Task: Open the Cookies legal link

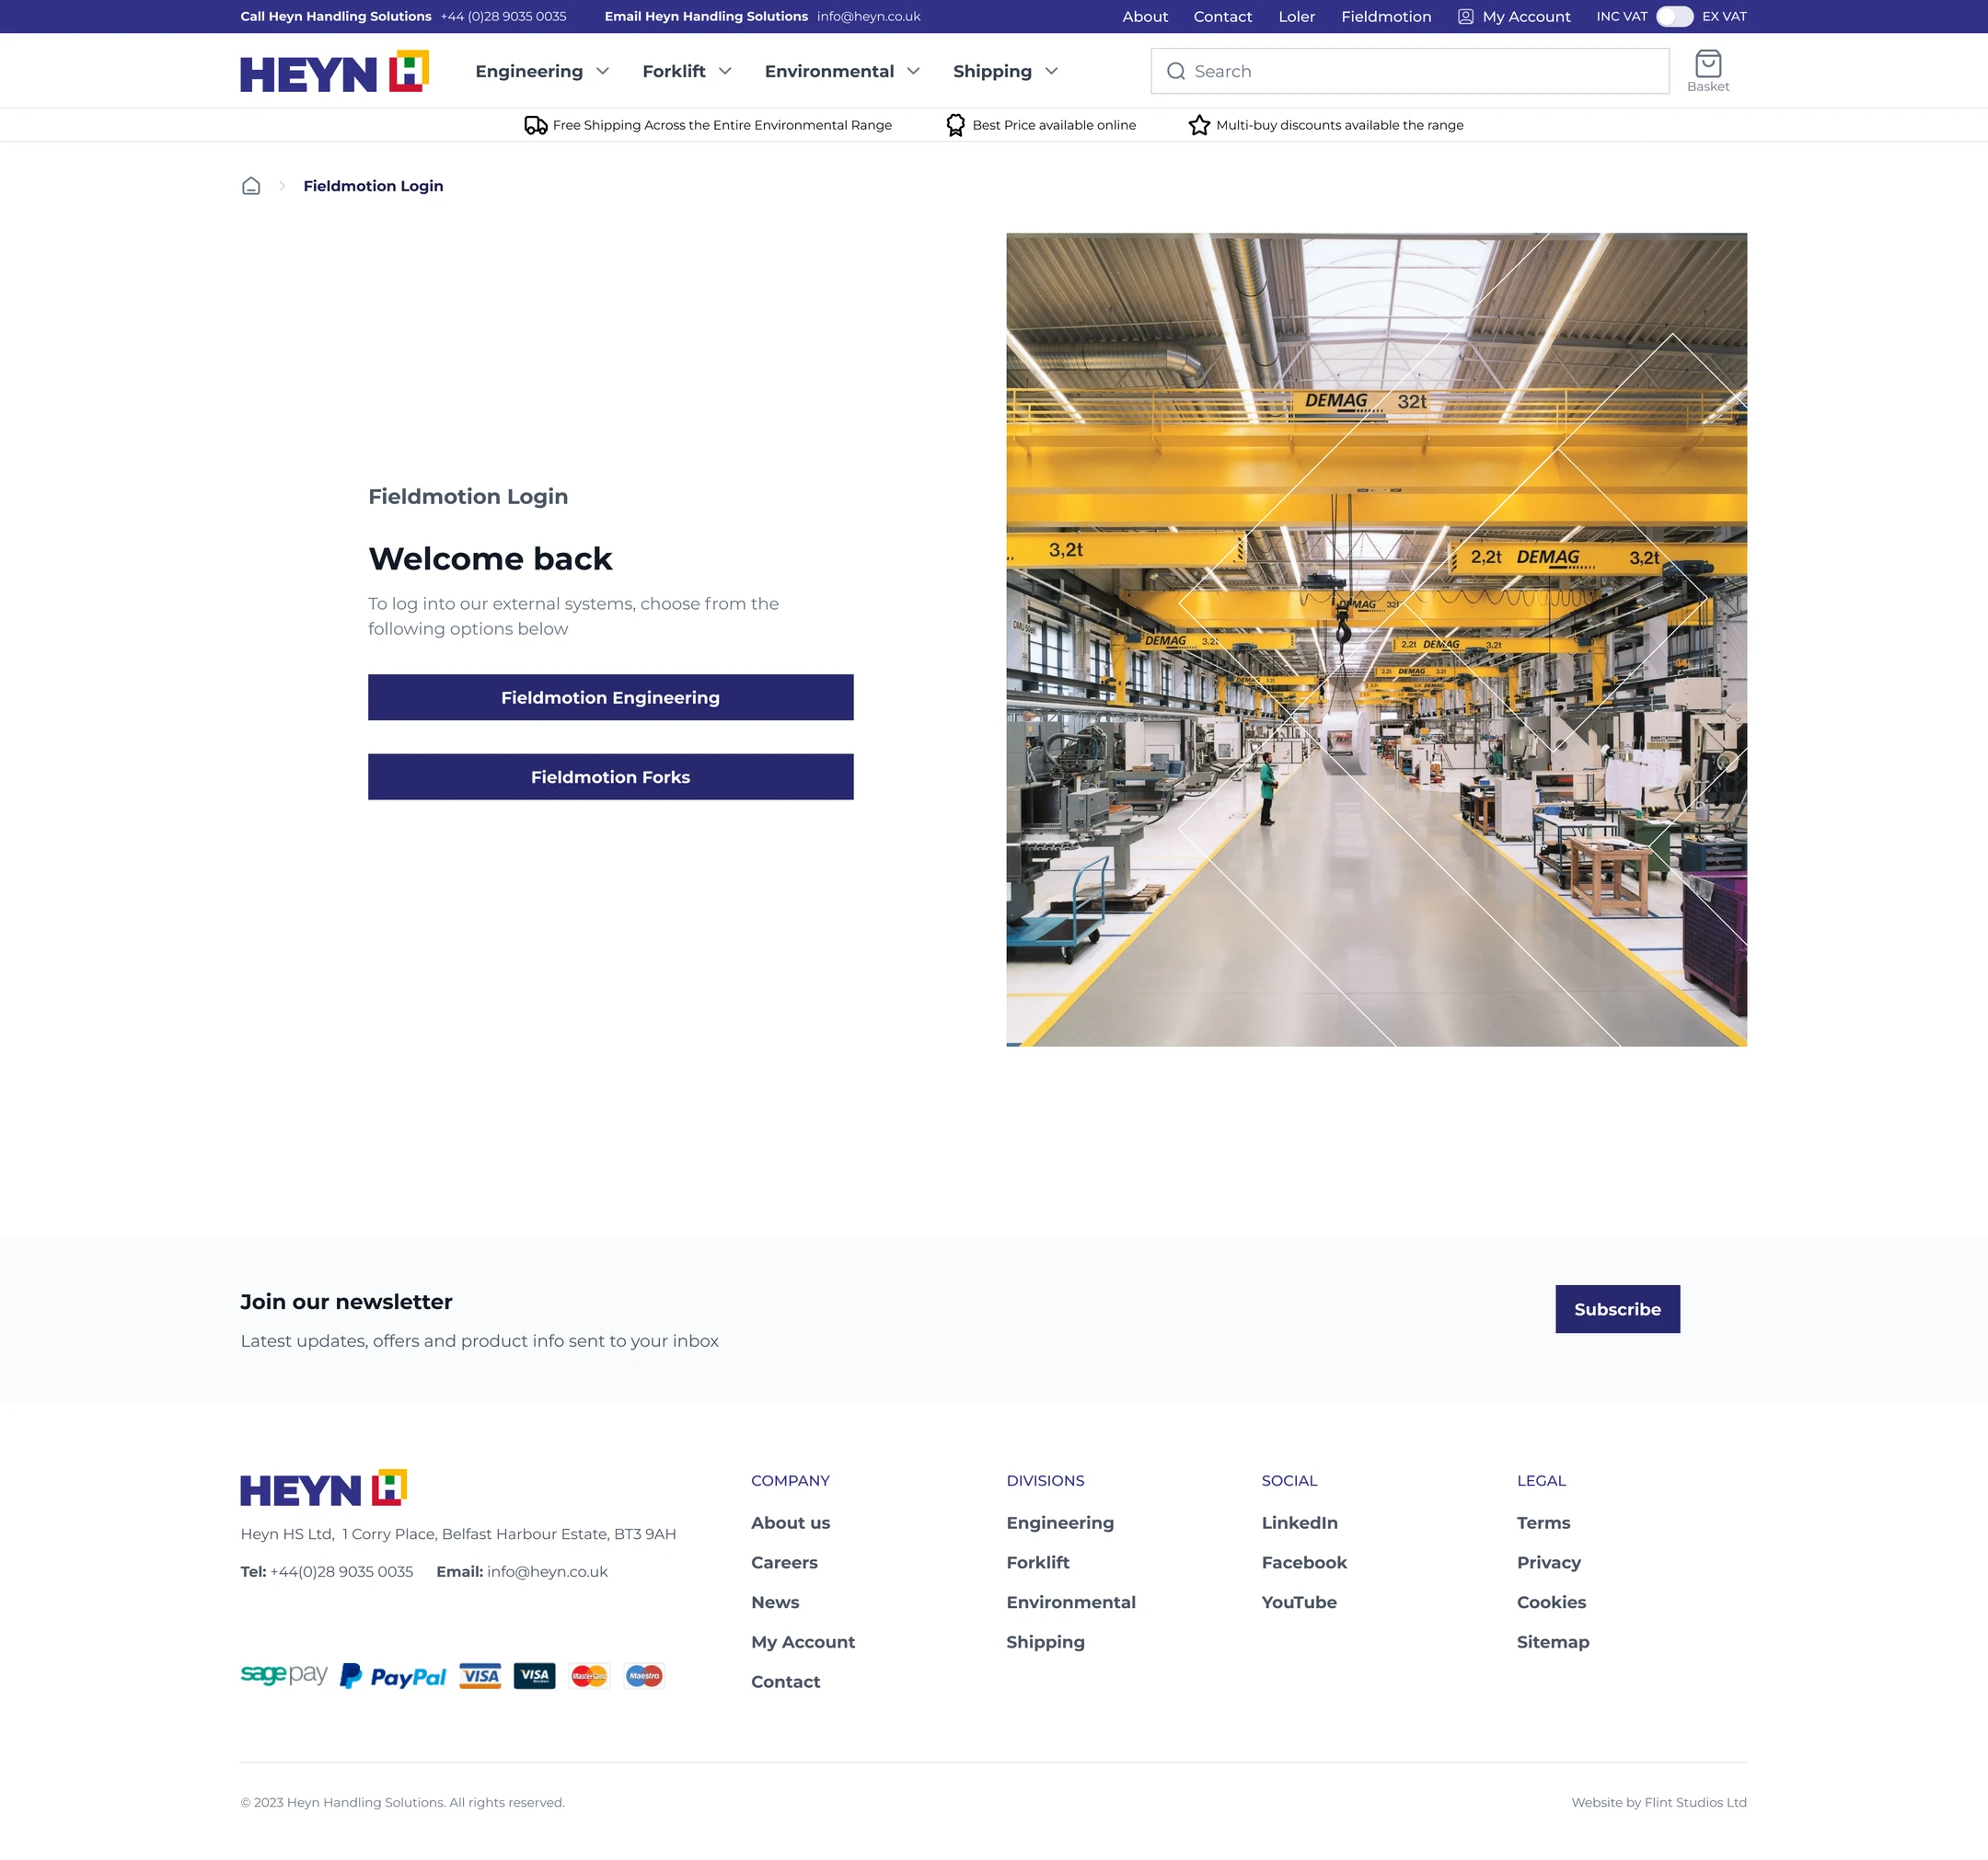Action: pos(1551,1602)
